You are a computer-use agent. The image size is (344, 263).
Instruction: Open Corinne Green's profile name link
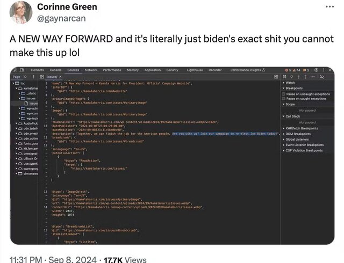click(67, 7)
